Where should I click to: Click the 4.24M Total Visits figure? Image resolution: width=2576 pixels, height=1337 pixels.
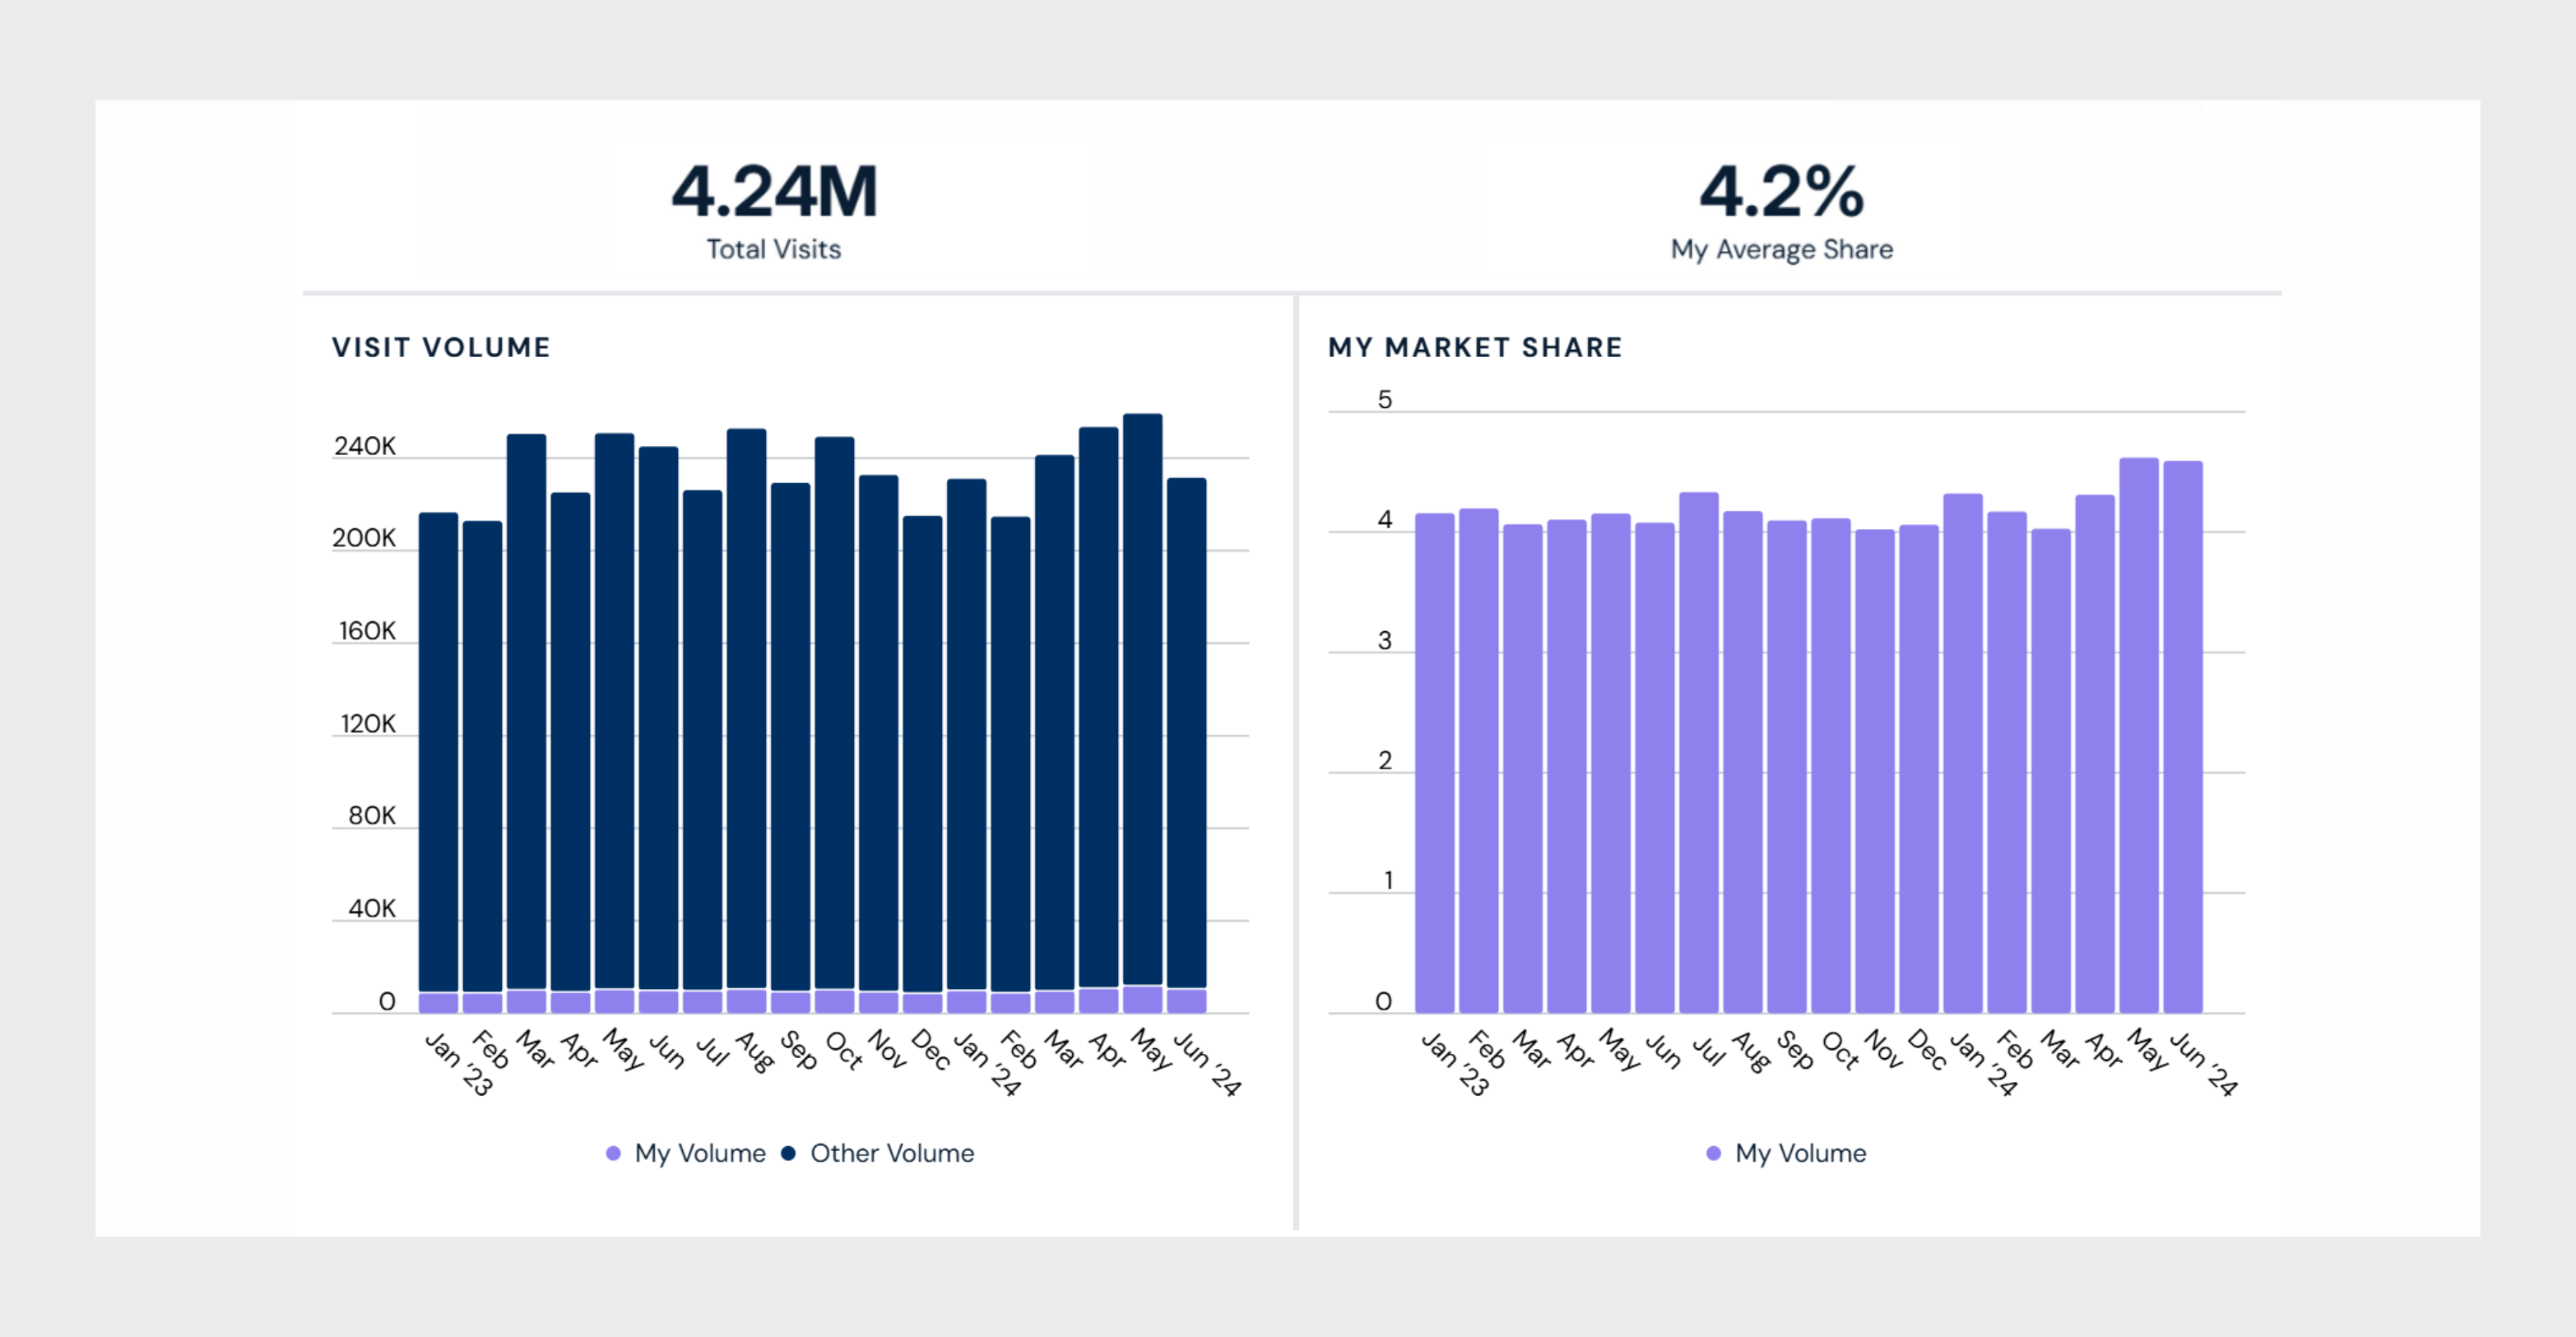click(774, 191)
